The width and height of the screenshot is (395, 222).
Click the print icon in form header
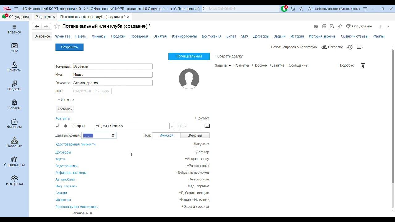(324, 27)
